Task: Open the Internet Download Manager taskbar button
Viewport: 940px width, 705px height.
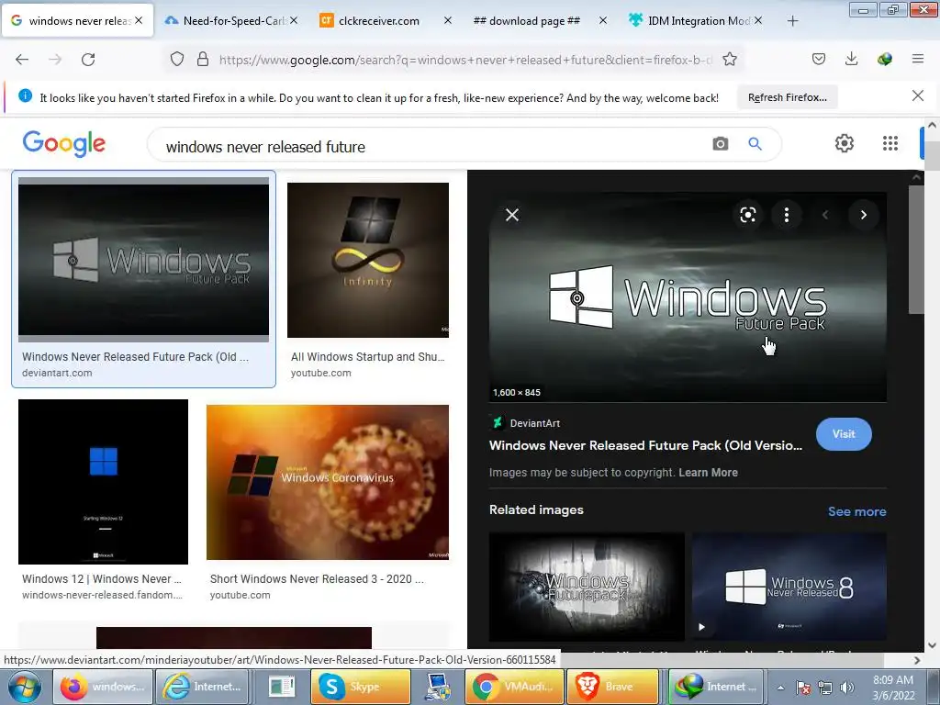Action: point(716,687)
